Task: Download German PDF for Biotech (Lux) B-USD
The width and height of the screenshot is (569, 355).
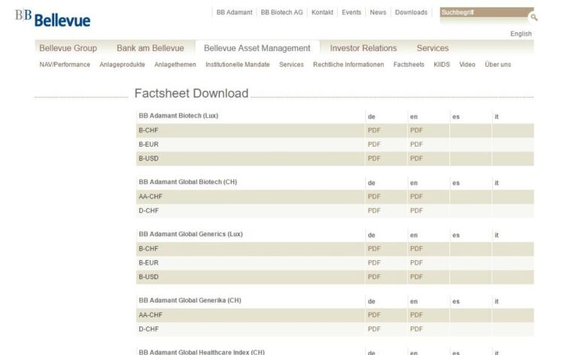Action: (374, 159)
